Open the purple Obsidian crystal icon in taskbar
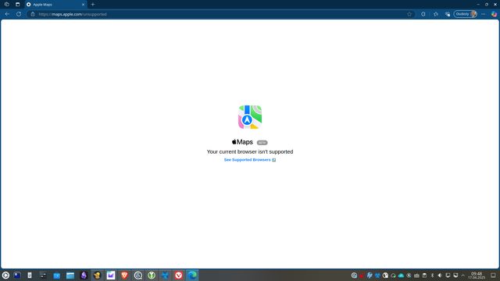This screenshot has width=500, height=281. pyautogui.click(x=84, y=276)
